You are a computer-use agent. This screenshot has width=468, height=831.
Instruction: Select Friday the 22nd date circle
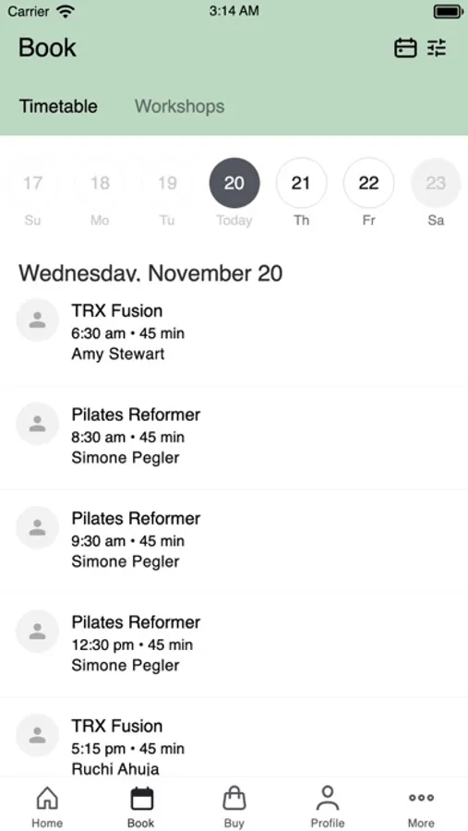pyautogui.click(x=368, y=183)
